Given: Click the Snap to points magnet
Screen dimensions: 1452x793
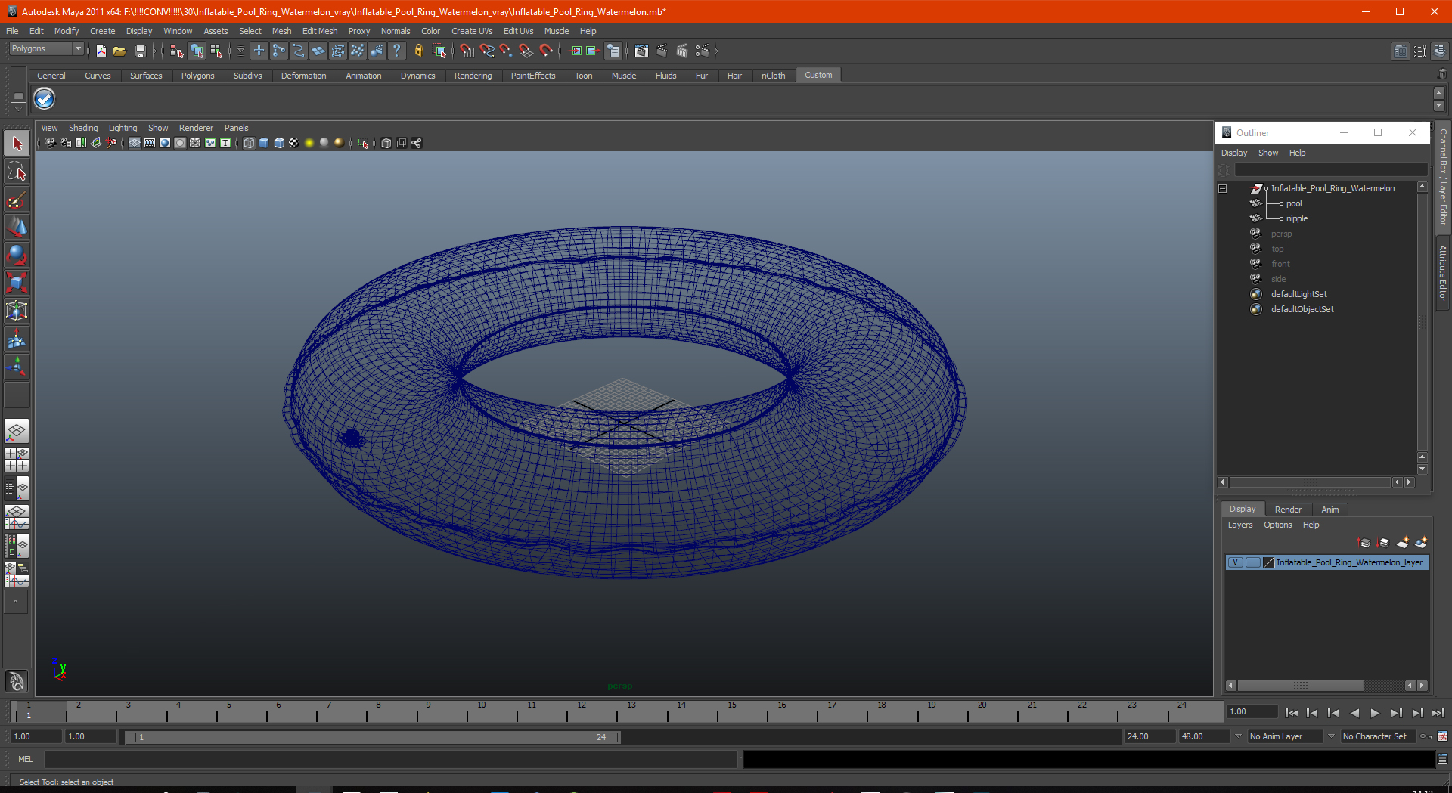Looking at the screenshot, I should (507, 51).
